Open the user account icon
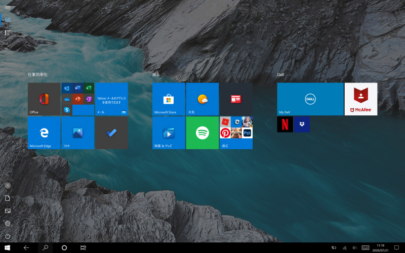The image size is (405, 253). 8,185
